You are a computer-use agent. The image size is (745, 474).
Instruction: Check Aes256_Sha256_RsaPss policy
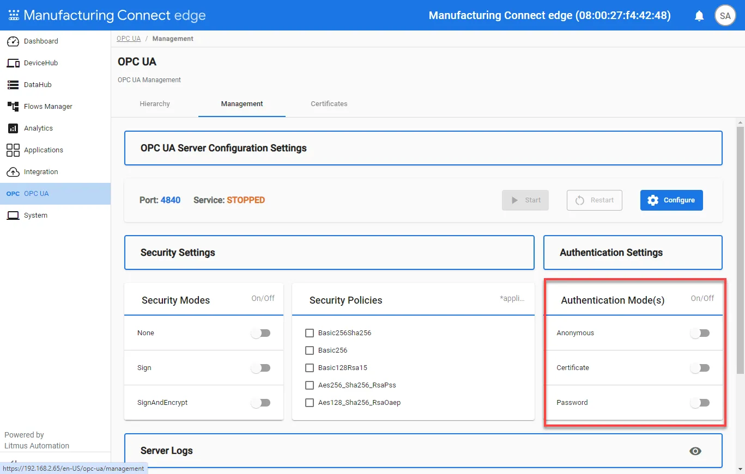coord(310,385)
